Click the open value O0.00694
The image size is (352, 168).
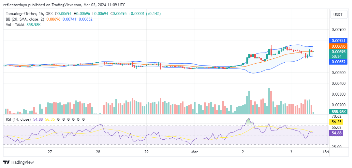63,14
